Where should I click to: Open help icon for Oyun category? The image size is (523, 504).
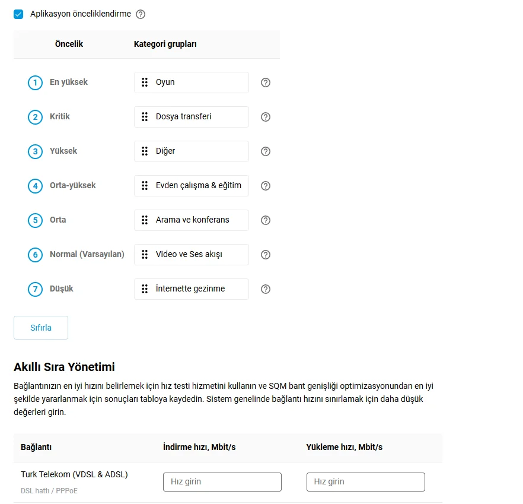point(266,83)
